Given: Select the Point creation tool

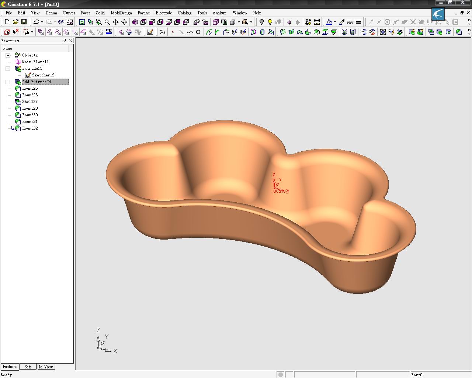Looking at the screenshot, I should pos(173,32).
